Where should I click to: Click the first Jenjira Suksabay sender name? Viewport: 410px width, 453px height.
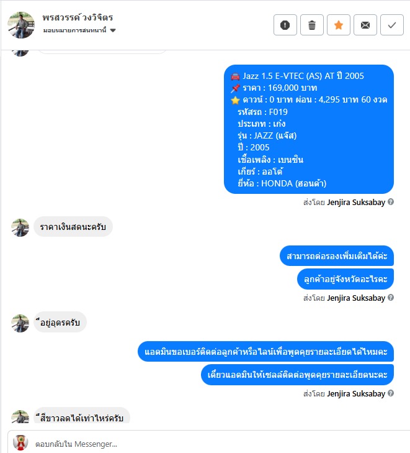point(356,202)
